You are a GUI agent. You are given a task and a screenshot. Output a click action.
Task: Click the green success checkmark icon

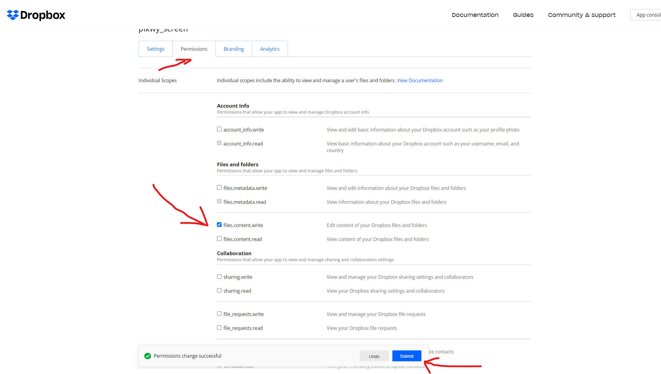148,356
